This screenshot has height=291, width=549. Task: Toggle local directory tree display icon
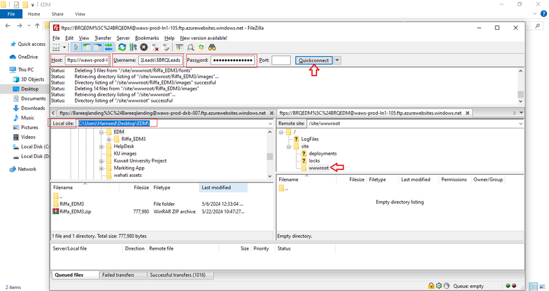point(87,47)
